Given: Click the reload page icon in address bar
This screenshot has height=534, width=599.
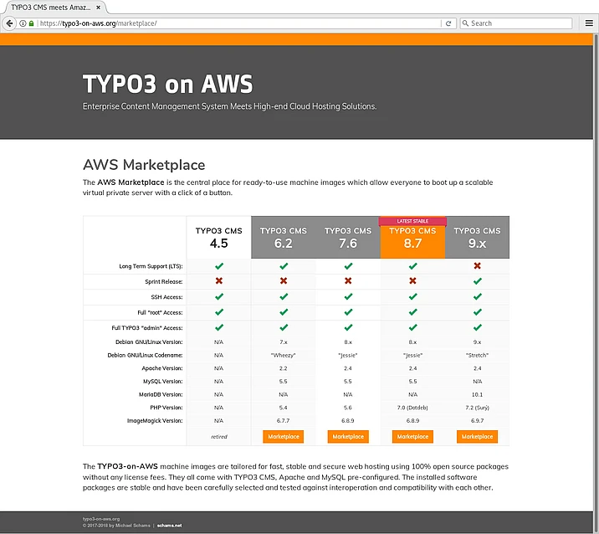Looking at the screenshot, I should click(x=448, y=23).
